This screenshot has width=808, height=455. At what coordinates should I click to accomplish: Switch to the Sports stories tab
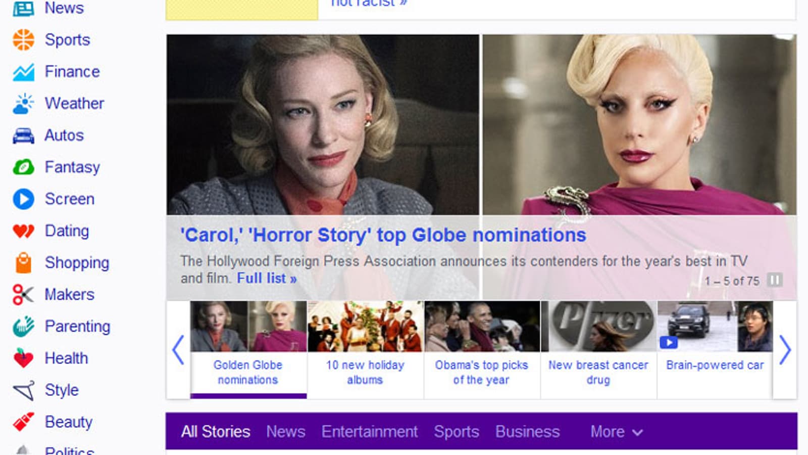tap(457, 432)
